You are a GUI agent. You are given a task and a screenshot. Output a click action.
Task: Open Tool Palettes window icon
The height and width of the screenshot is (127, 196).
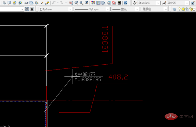pos(103,3)
